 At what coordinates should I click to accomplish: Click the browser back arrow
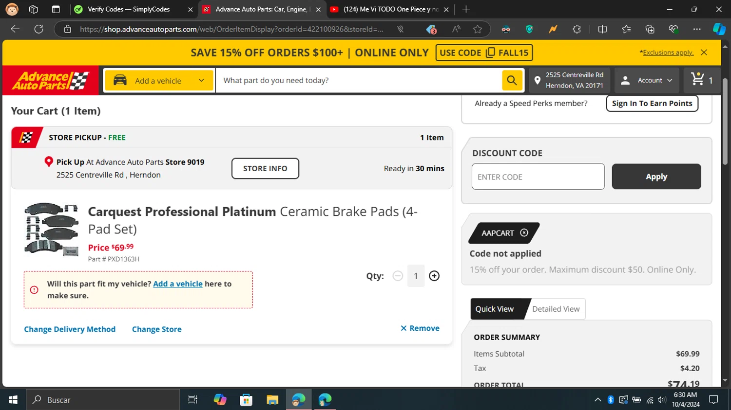click(15, 29)
